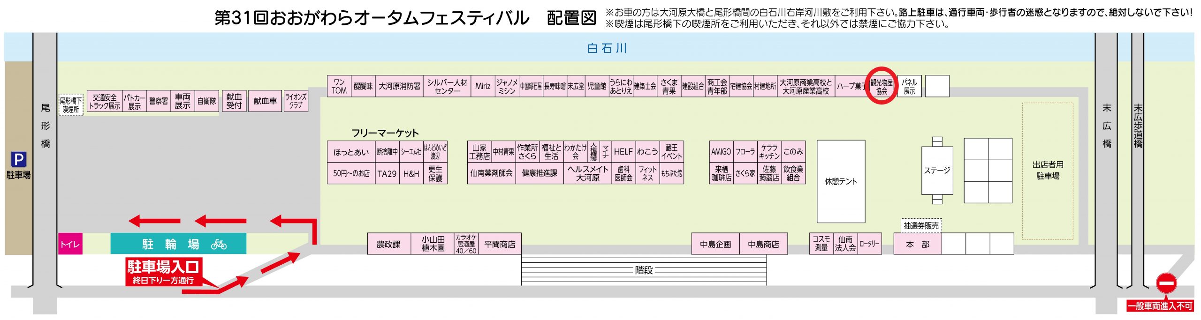Select the ヘルスメイト大河原 booth

point(587,173)
